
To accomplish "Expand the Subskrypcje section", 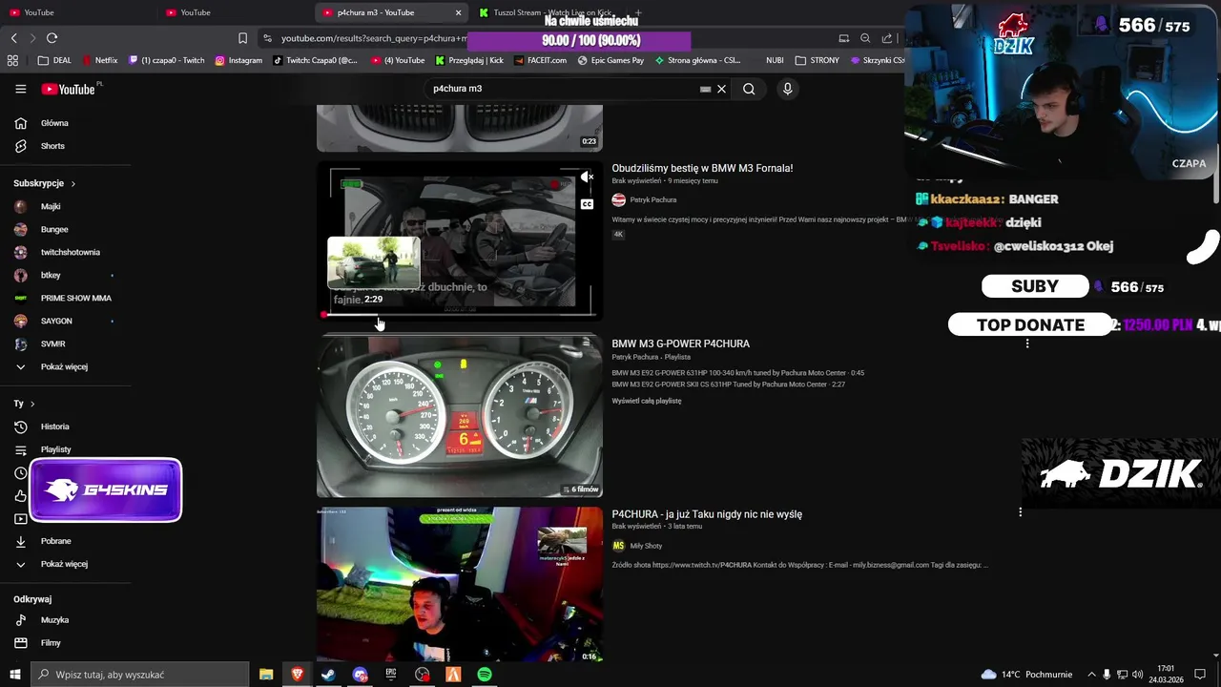I will point(44,183).
